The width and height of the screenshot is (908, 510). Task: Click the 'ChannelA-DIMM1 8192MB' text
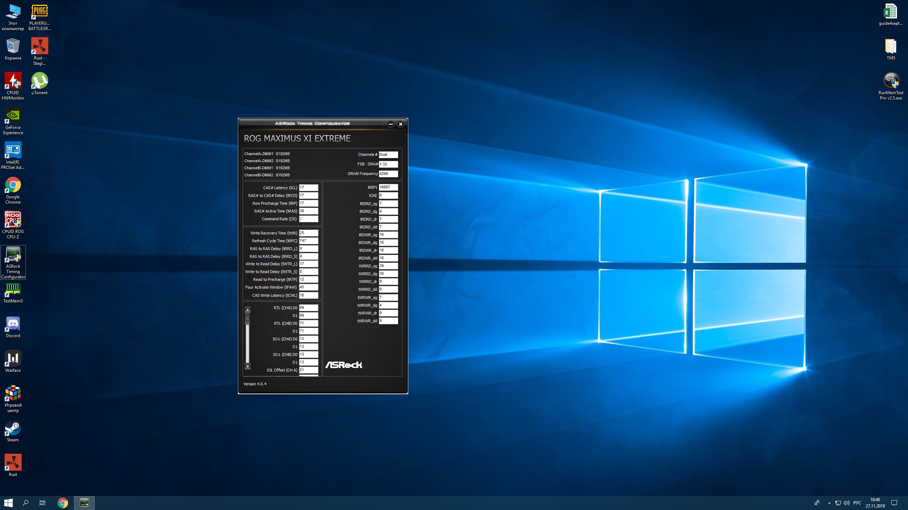(x=267, y=154)
